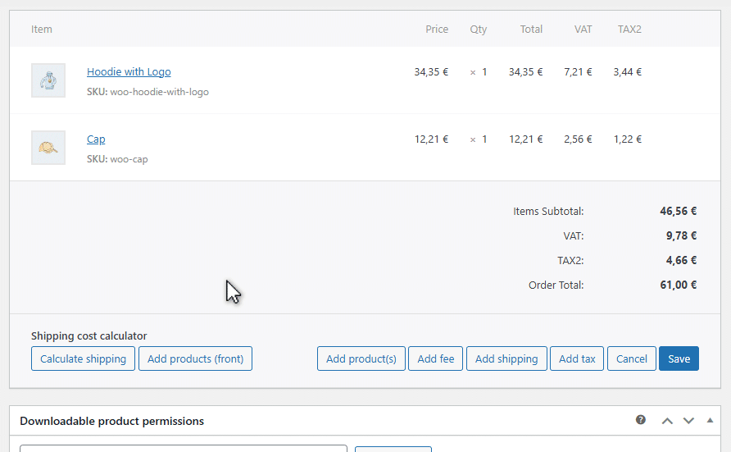The width and height of the screenshot is (731, 452).
Task: Click the Downloadable product permissions heading
Action: tap(111, 421)
